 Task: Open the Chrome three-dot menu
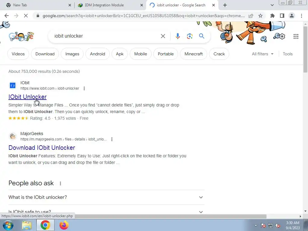pyautogui.click(x=301, y=16)
